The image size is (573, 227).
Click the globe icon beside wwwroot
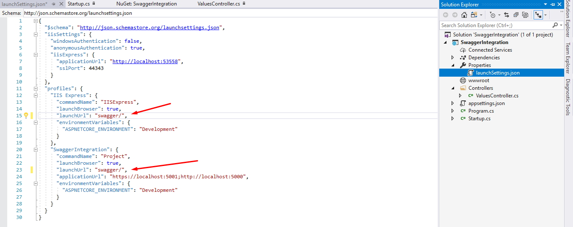tap(463, 80)
